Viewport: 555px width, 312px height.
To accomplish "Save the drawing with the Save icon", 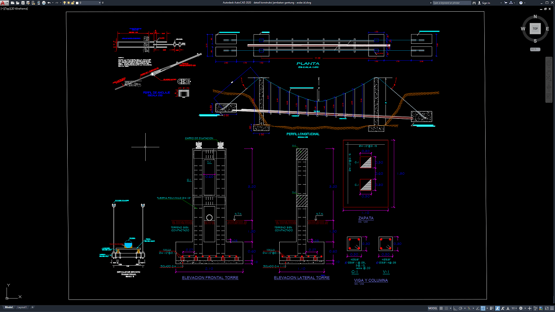I will click(22, 3).
